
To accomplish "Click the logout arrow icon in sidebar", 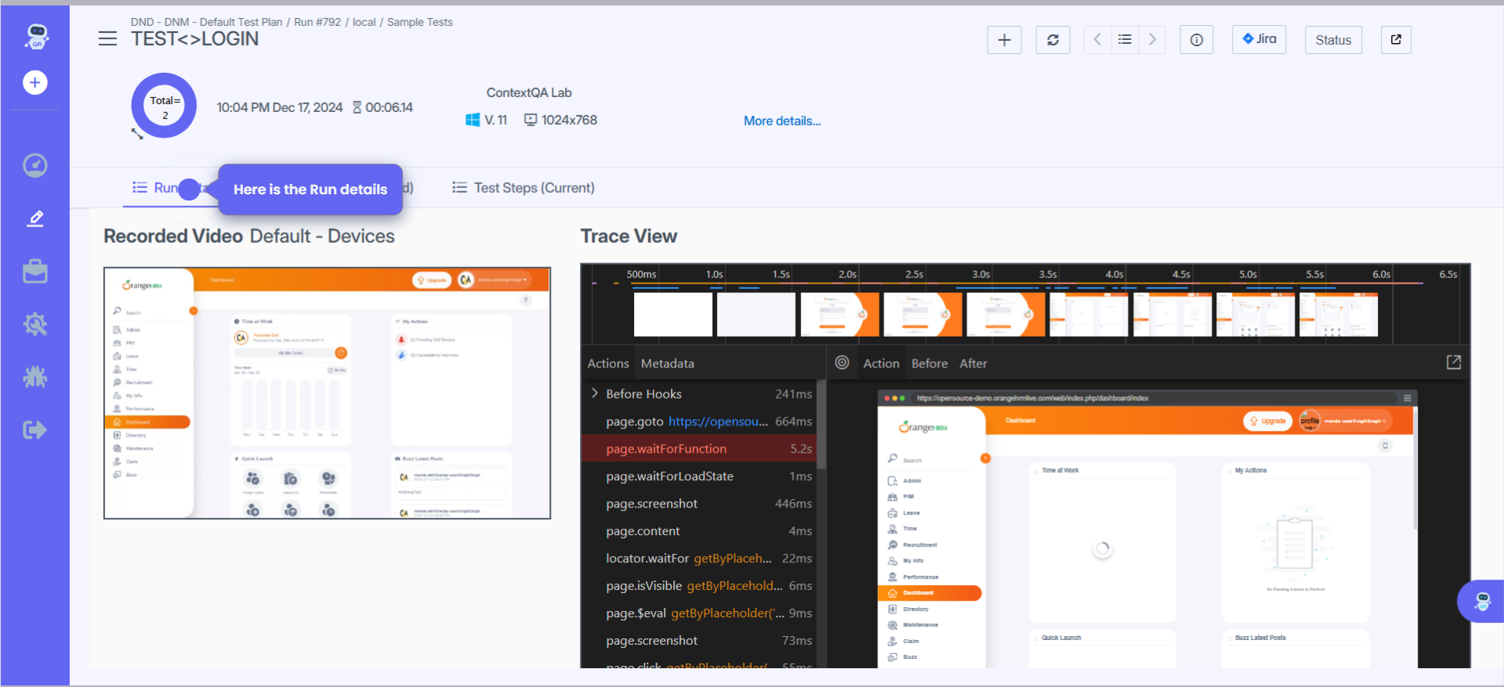I will pos(35,429).
